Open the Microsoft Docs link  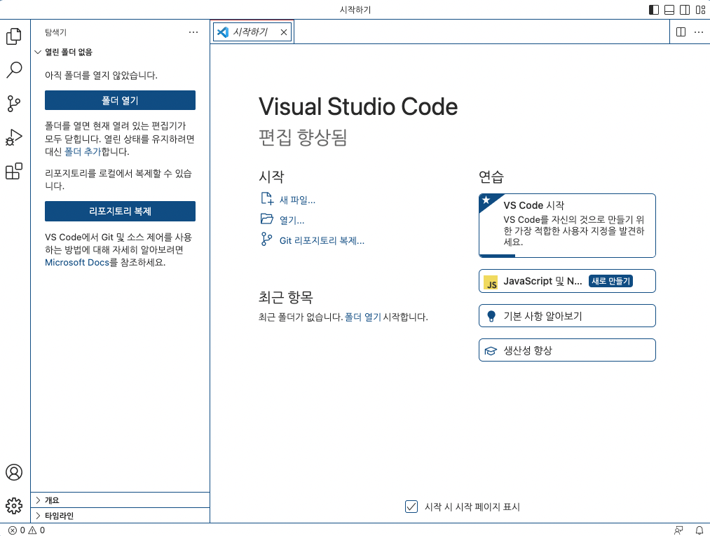(x=77, y=263)
